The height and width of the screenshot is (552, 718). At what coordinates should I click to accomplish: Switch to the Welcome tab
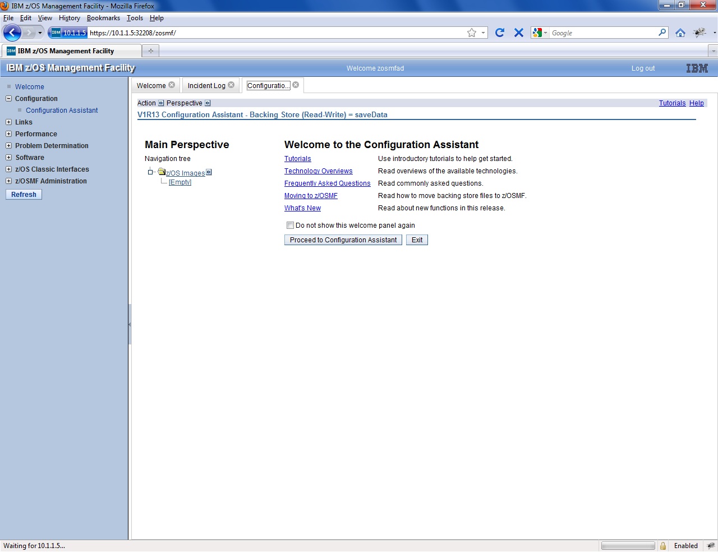(x=151, y=86)
